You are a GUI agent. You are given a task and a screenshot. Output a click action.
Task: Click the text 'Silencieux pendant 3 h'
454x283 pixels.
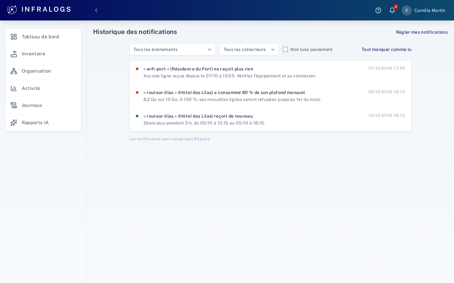pos(168,123)
